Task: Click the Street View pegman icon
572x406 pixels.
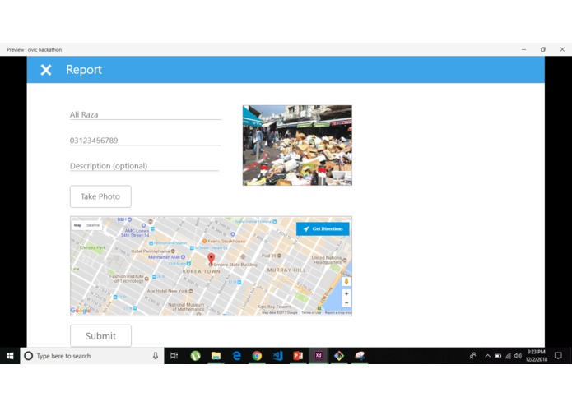Action: click(346, 281)
